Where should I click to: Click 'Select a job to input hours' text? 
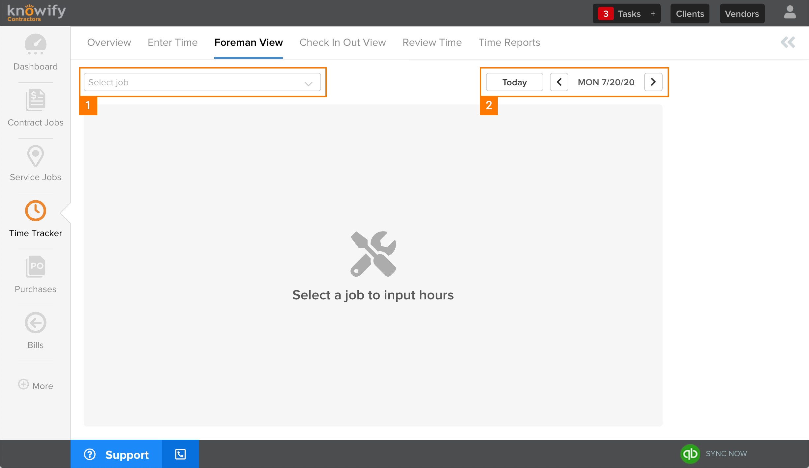373,295
